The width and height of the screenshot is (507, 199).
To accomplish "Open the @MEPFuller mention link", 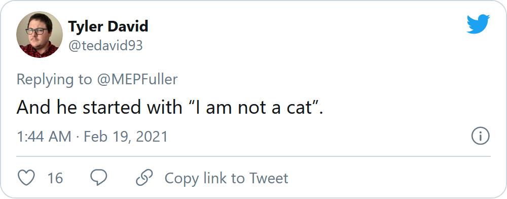I will point(136,79).
